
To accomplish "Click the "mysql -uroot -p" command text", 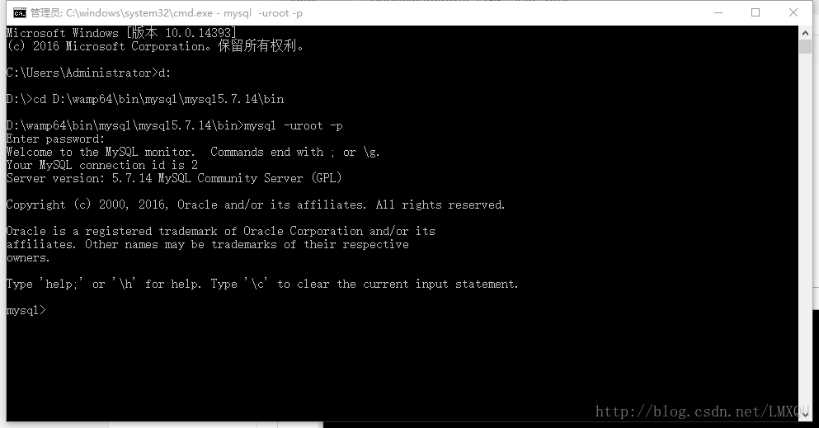I will 294,126.
